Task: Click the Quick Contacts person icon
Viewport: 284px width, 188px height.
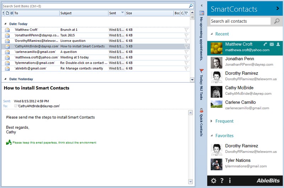Action: coord(202,110)
